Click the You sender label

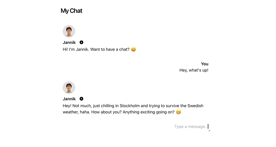tap(204, 64)
